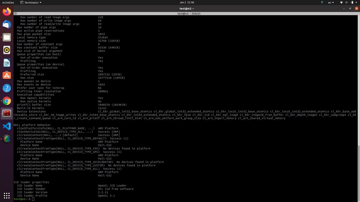
Task: Open Visual Studio Code from the dock
Action: point(7,126)
